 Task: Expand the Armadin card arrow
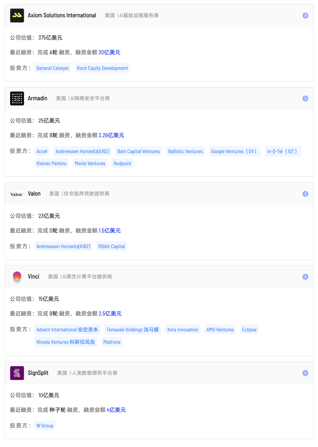305,99
